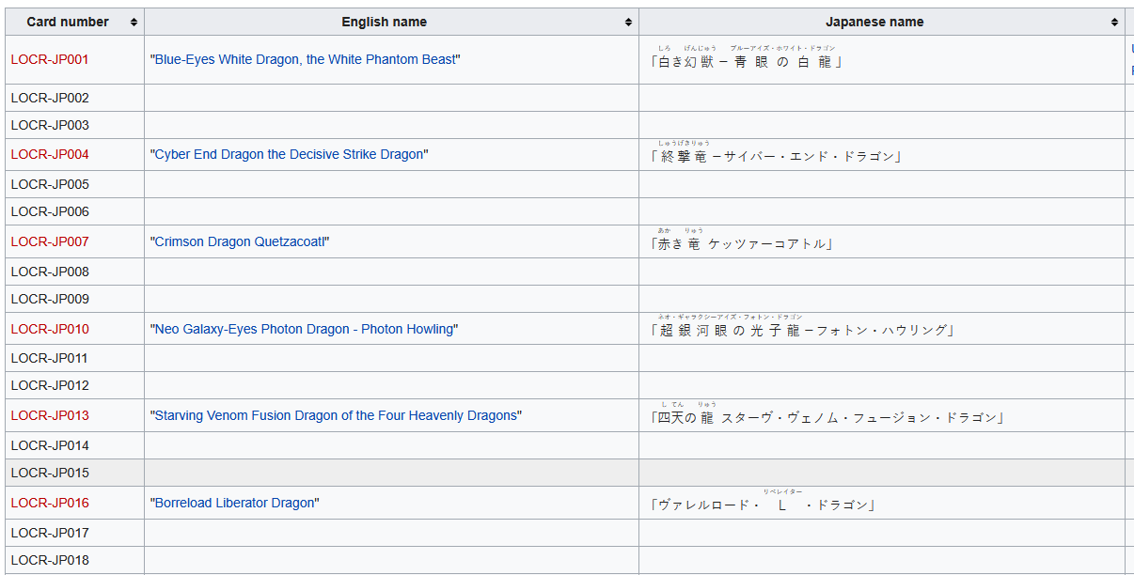Open Starving Venom Fusion Dragon of the Four Heavenly Dragons
1134x575 pixels.
pyautogui.click(x=336, y=415)
